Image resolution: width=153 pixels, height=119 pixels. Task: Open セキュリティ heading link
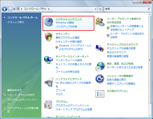[x=63, y=34]
